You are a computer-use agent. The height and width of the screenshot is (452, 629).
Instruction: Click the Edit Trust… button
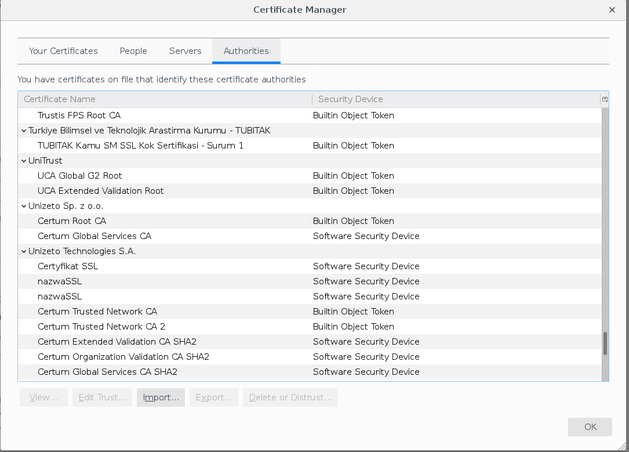point(102,397)
